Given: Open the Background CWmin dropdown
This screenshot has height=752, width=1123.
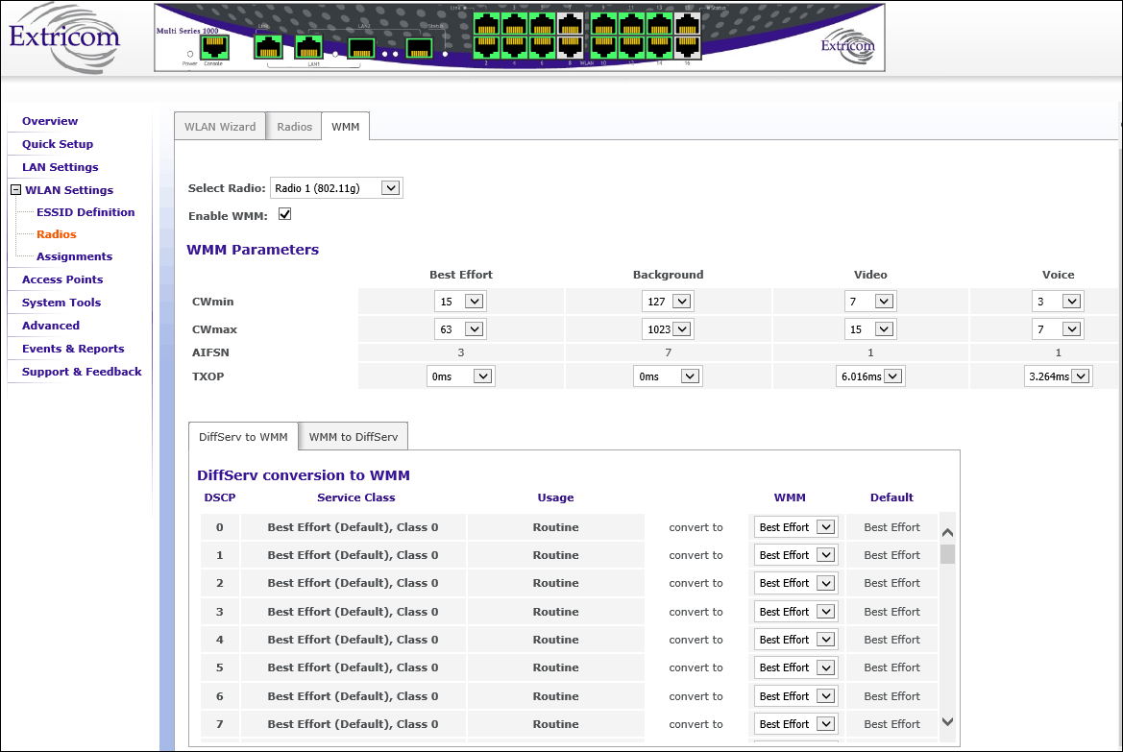Looking at the screenshot, I should click(668, 302).
